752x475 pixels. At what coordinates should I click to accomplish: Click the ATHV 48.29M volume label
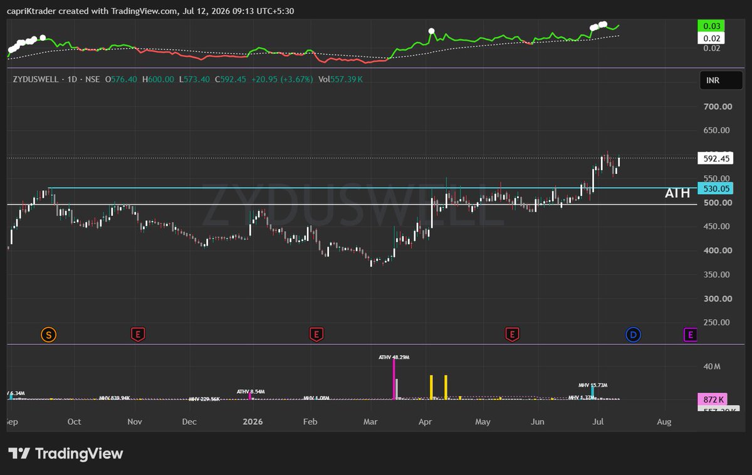coord(394,357)
